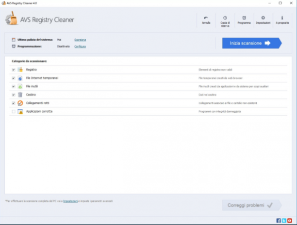Click the Scansiona link

[x=80, y=40]
